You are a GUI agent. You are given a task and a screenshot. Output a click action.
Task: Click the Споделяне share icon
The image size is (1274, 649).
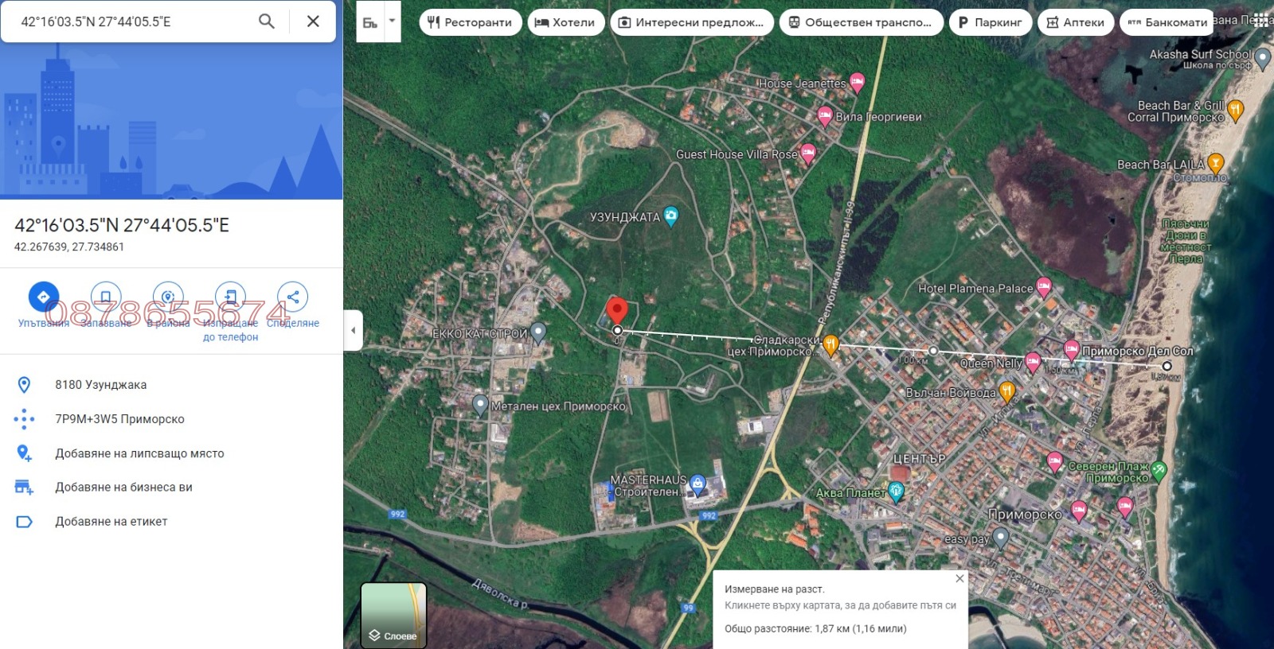tap(292, 297)
